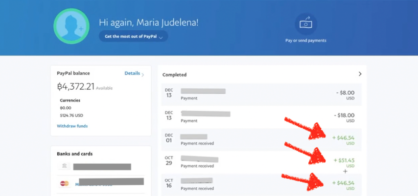Viewport: 418px width, 196px height.
Task: Click the Hi again, Maria Judelena greeting
Action: (x=149, y=22)
